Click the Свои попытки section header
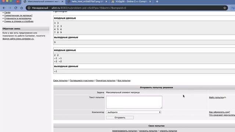 click(156, 126)
